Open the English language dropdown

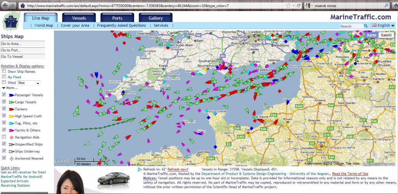386,25
